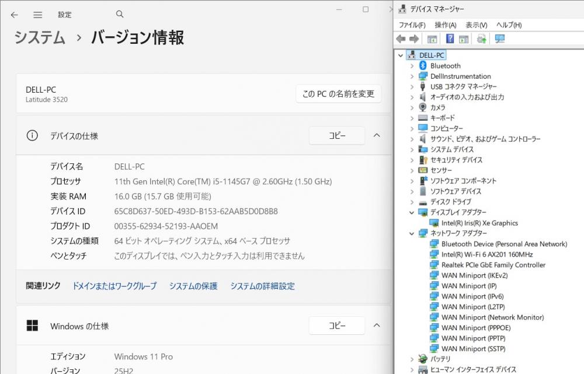Click the show/hide console tree toolbar icon
584x374 pixels.
[432, 39]
